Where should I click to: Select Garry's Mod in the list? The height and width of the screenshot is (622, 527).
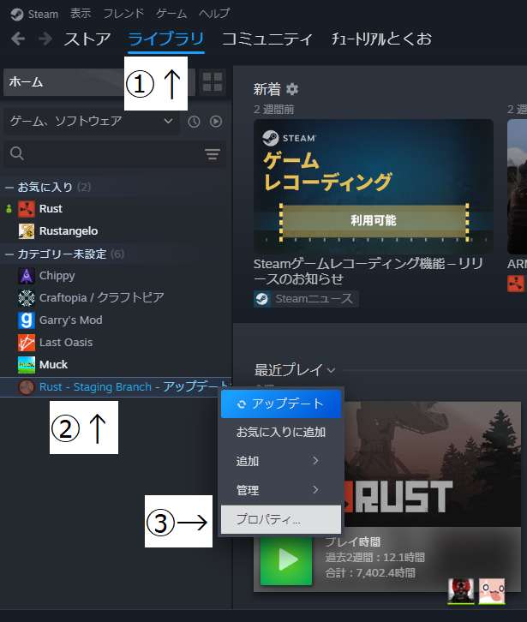tap(70, 320)
